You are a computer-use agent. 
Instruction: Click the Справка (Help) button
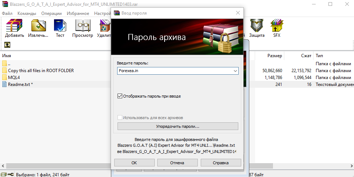(x=221, y=162)
